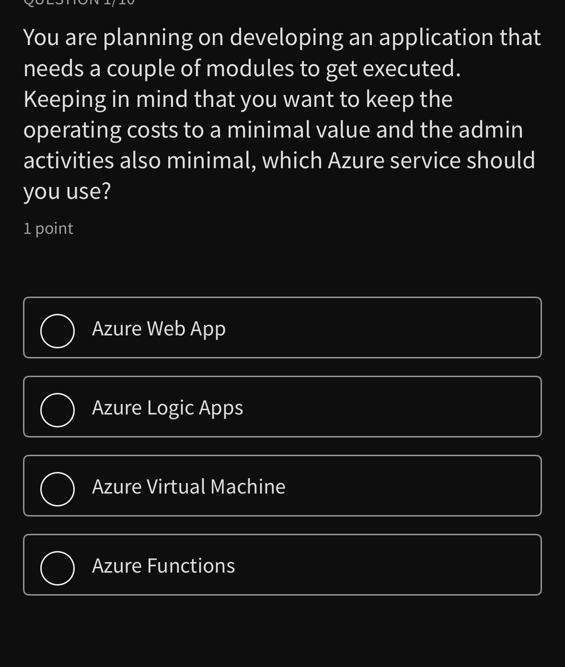The width and height of the screenshot is (565, 667).
Task: Click the 1 point label
Action: tap(48, 228)
